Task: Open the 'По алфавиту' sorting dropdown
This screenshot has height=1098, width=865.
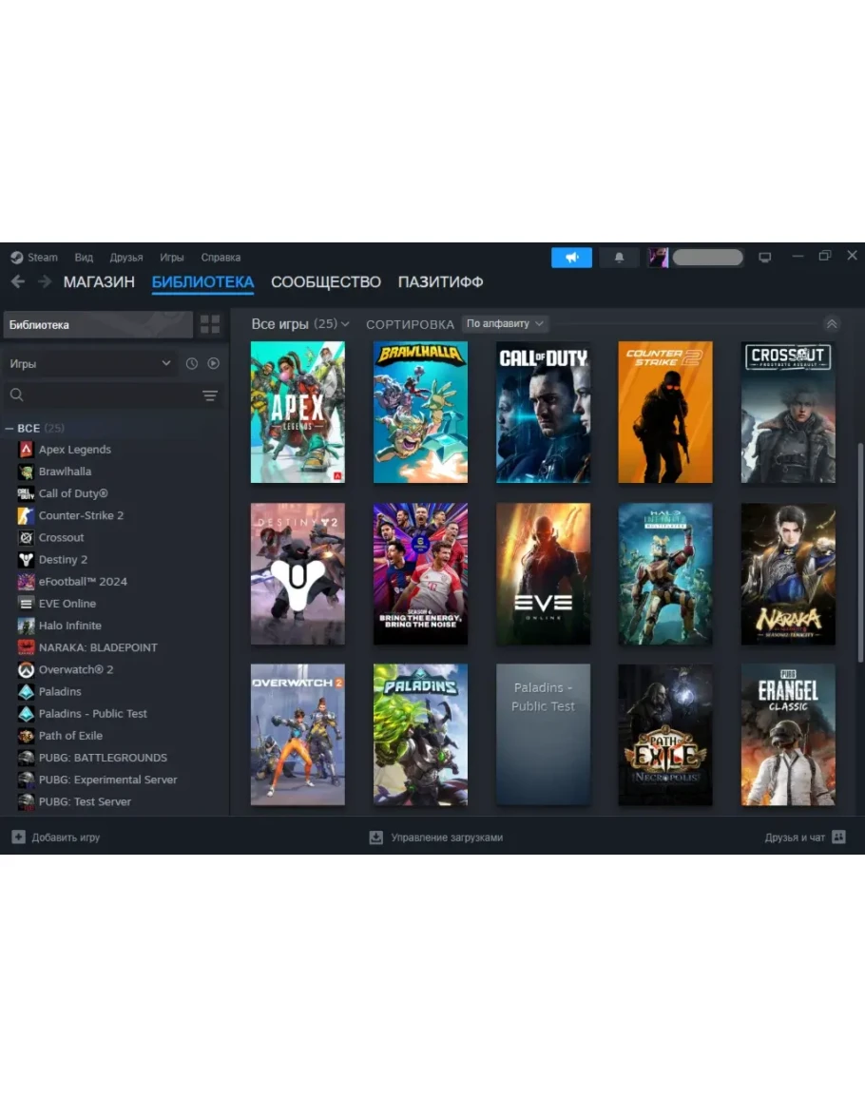Action: tap(505, 324)
